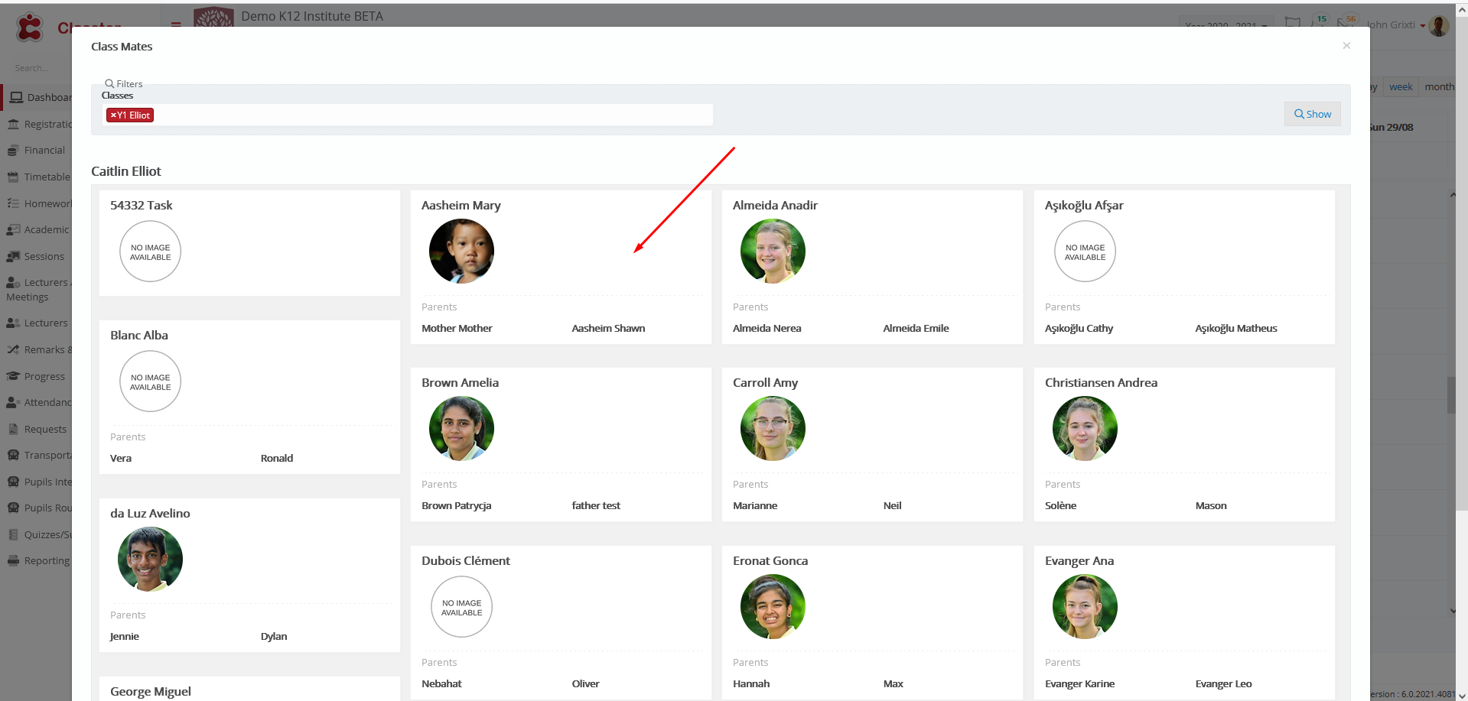
Task: Select parent Evanger Karine
Action: (1079, 683)
